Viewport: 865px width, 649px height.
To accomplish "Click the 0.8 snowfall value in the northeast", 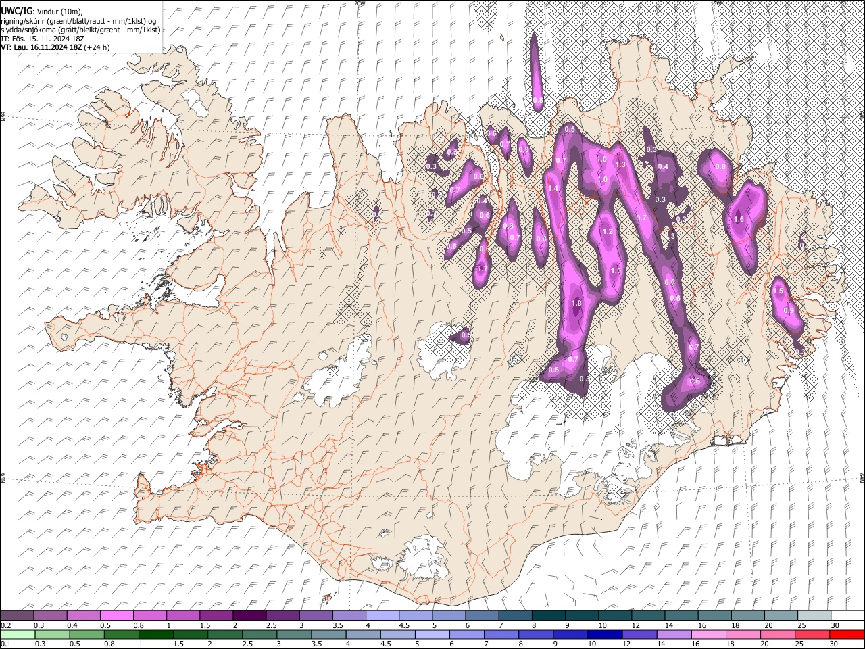I will pos(720,166).
